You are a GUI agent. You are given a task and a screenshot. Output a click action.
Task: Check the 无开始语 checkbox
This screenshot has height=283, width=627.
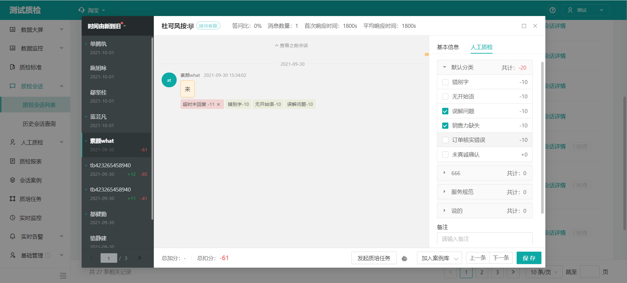(x=445, y=96)
